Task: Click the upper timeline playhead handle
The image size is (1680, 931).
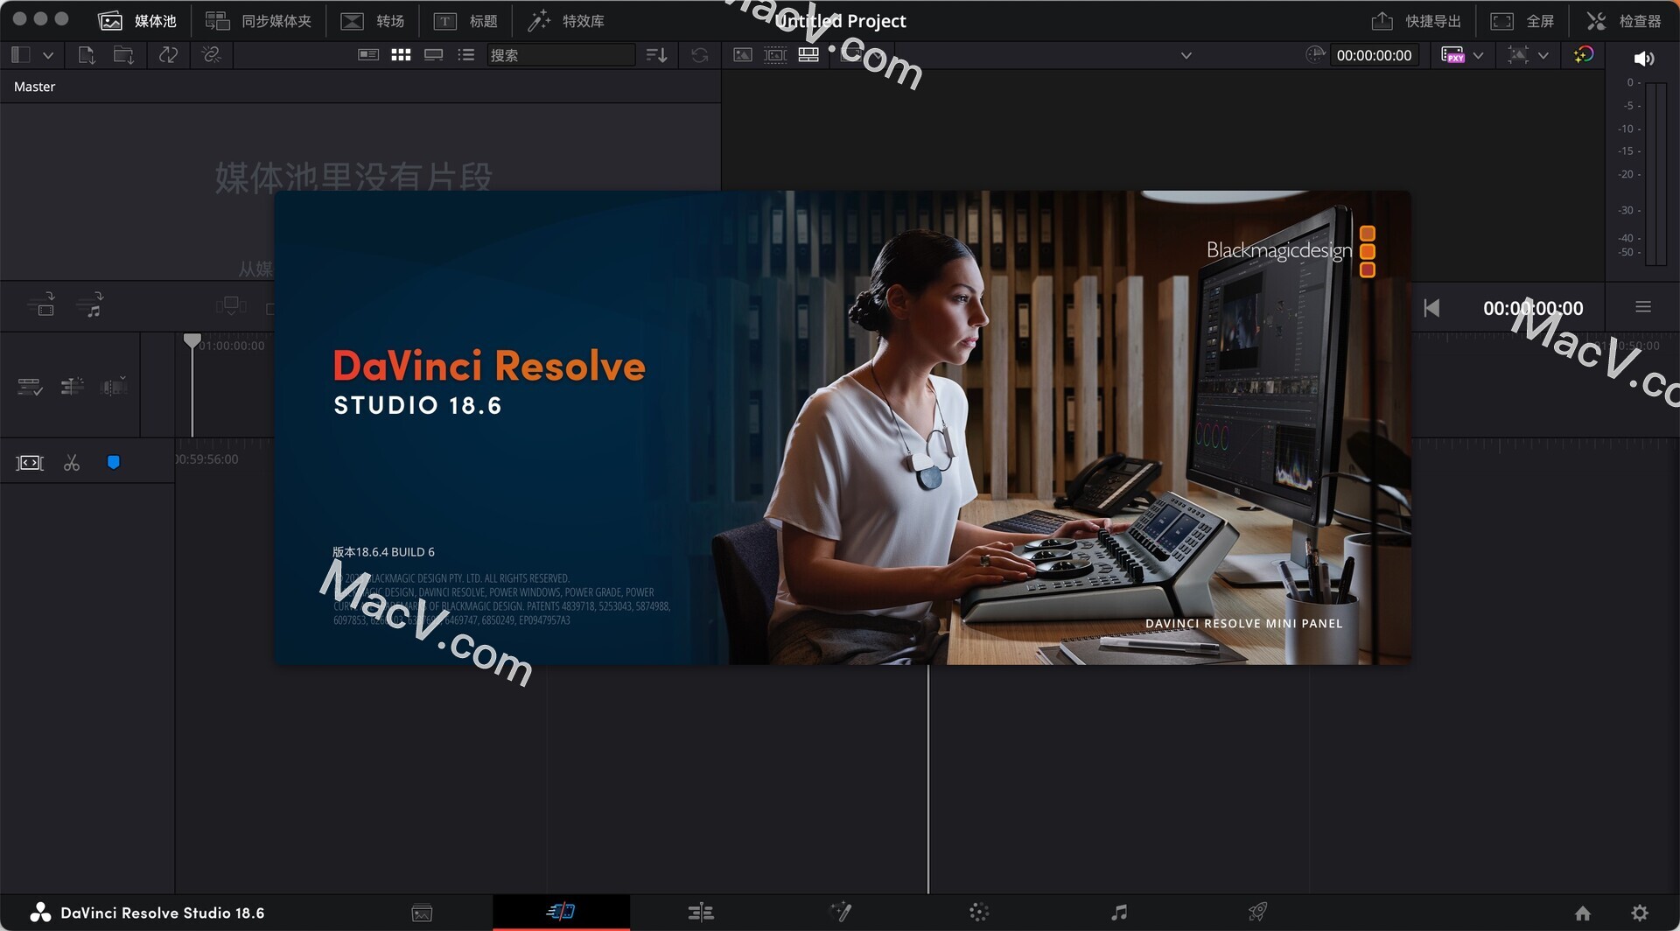Action: click(192, 340)
